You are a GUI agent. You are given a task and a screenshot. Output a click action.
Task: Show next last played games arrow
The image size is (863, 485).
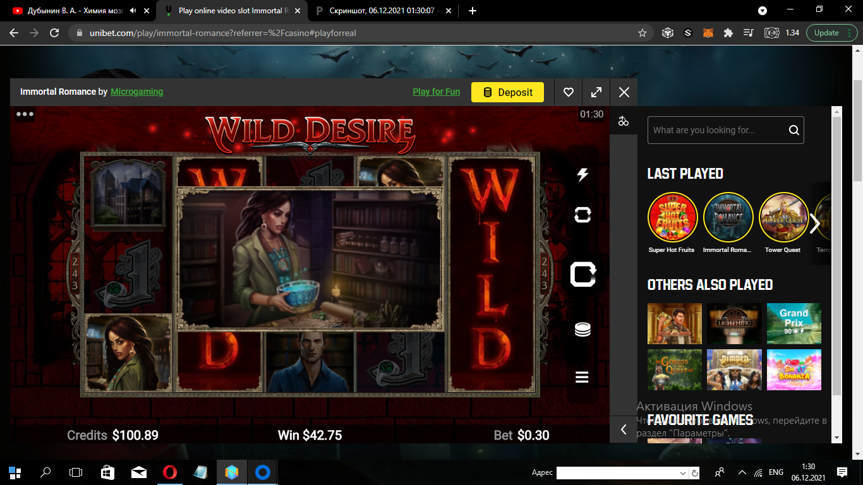click(815, 223)
